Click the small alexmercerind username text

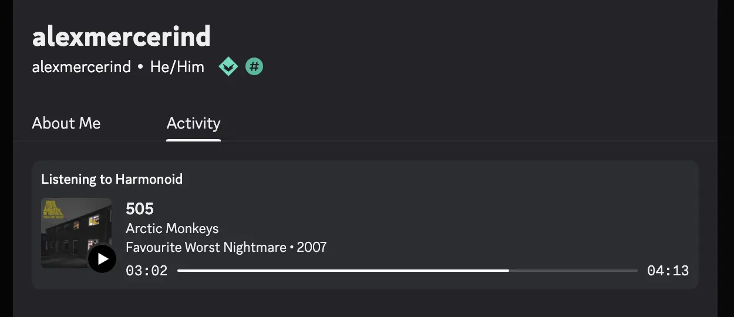pos(81,67)
